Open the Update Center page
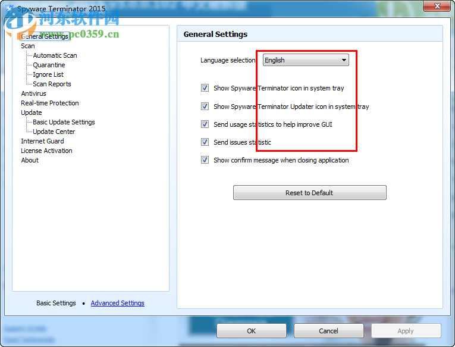This screenshot has height=347, width=455. click(54, 132)
